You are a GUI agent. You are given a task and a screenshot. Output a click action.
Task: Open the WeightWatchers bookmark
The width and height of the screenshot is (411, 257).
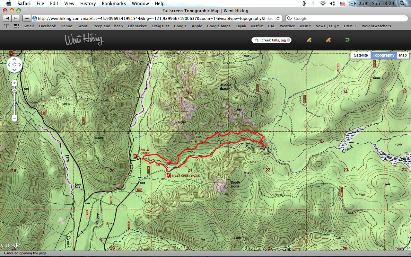click(376, 26)
